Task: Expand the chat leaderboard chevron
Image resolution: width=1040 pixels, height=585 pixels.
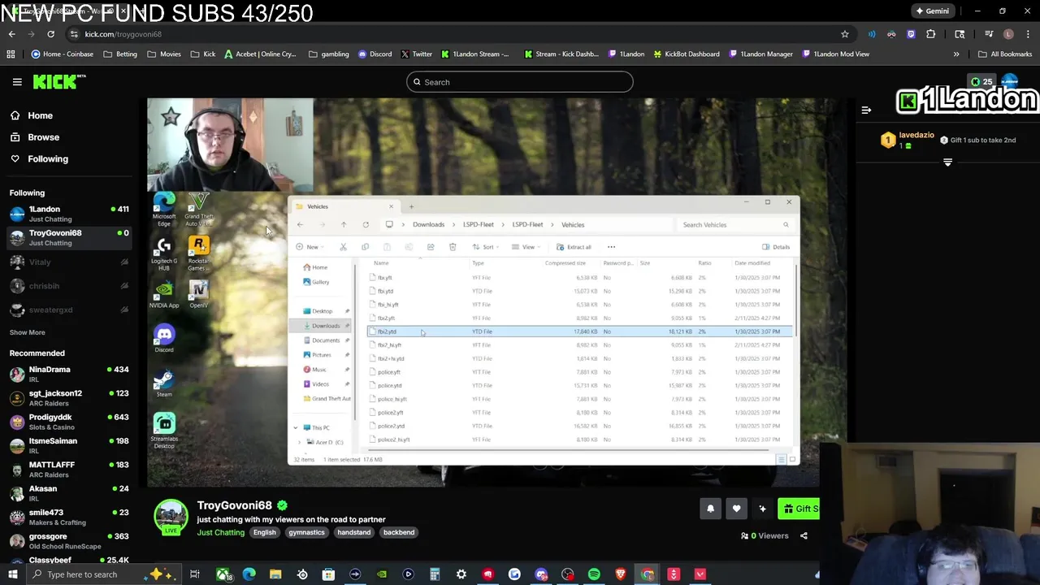Action: (x=947, y=162)
